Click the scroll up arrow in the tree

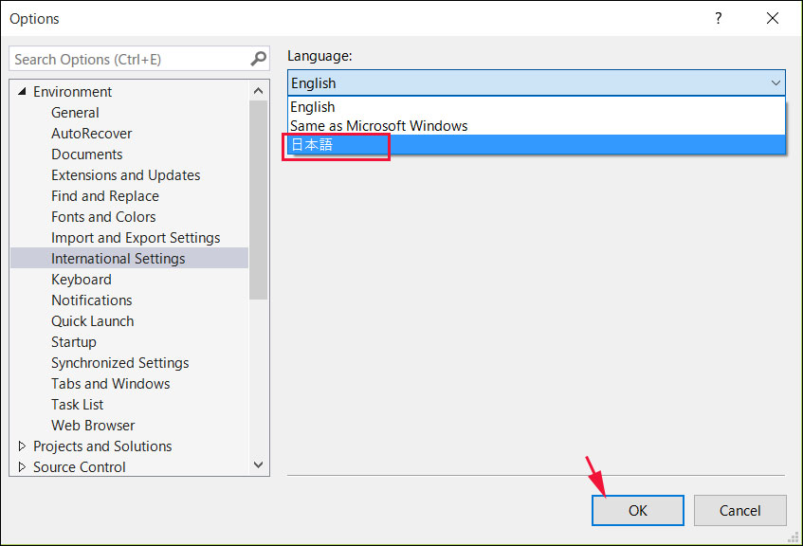click(x=258, y=91)
